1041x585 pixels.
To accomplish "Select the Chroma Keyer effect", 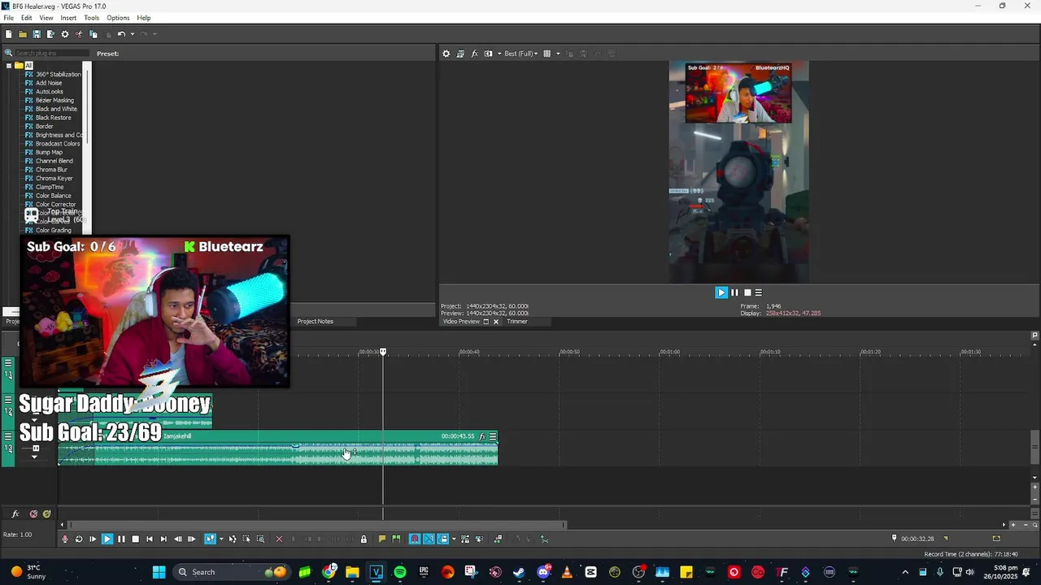I will (x=54, y=178).
